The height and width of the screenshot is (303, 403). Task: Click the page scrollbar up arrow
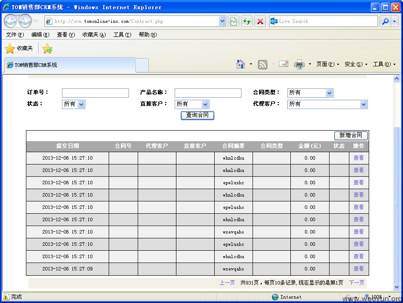[x=396, y=79]
